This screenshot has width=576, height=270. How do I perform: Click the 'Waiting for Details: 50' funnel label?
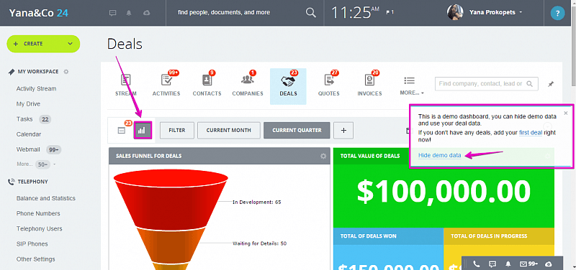click(259, 243)
